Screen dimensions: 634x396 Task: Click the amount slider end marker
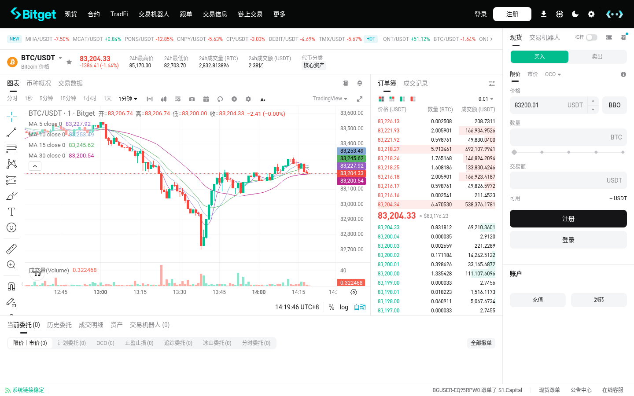point(623,152)
